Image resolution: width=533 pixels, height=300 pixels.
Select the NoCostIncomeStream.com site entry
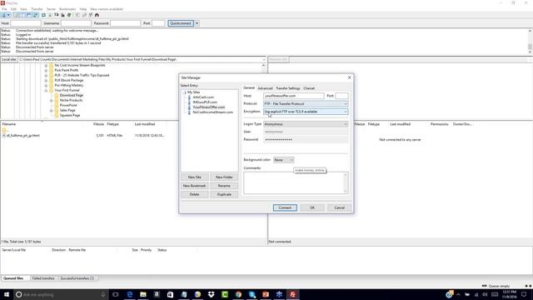click(x=213, y=112)
